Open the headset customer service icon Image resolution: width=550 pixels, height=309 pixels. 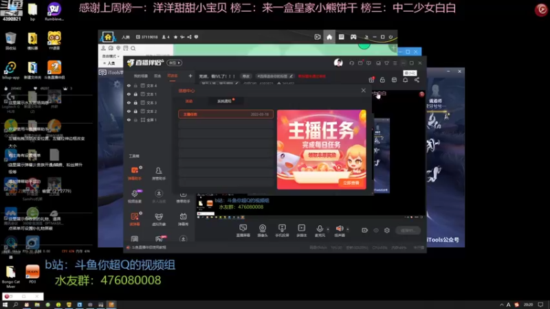351,63
